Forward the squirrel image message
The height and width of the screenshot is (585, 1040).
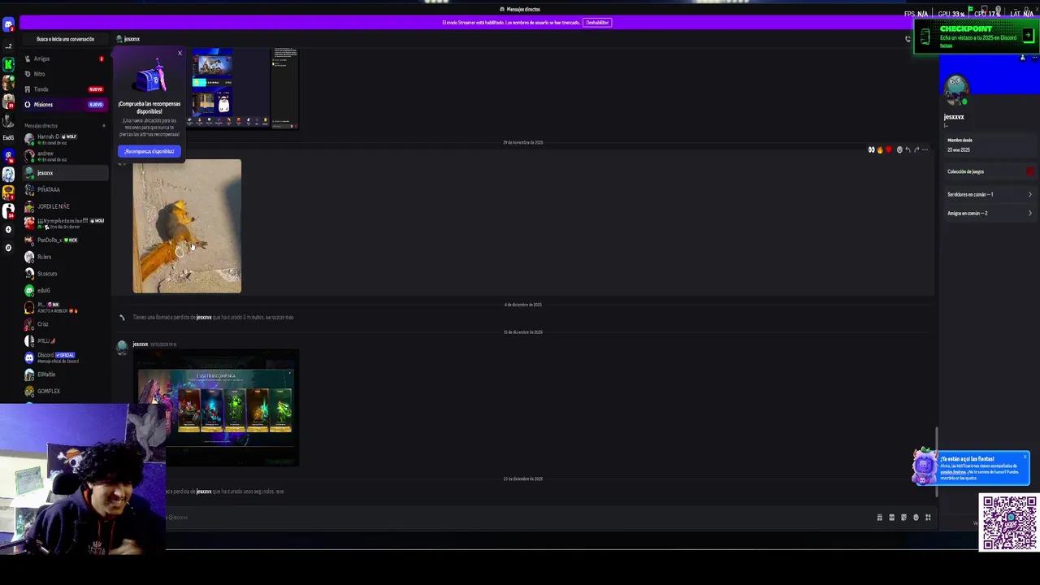point(916,149)
